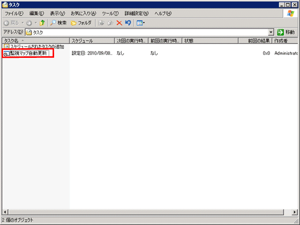Go up one folder level
Image resolution: width=300 pixels, height=225 pixels.
(42, 23)
